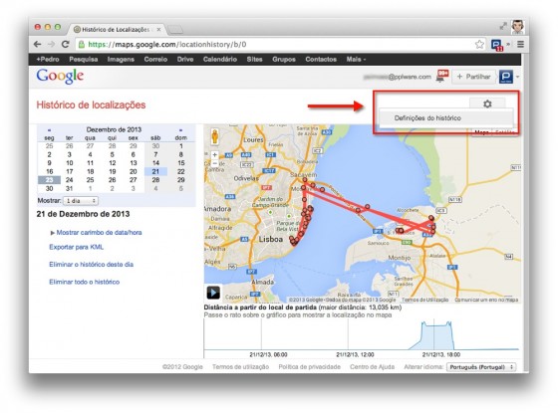Screen dimensions: 558x413
Task: Reload the page with refresh icon
Action: tap(65, 45)
